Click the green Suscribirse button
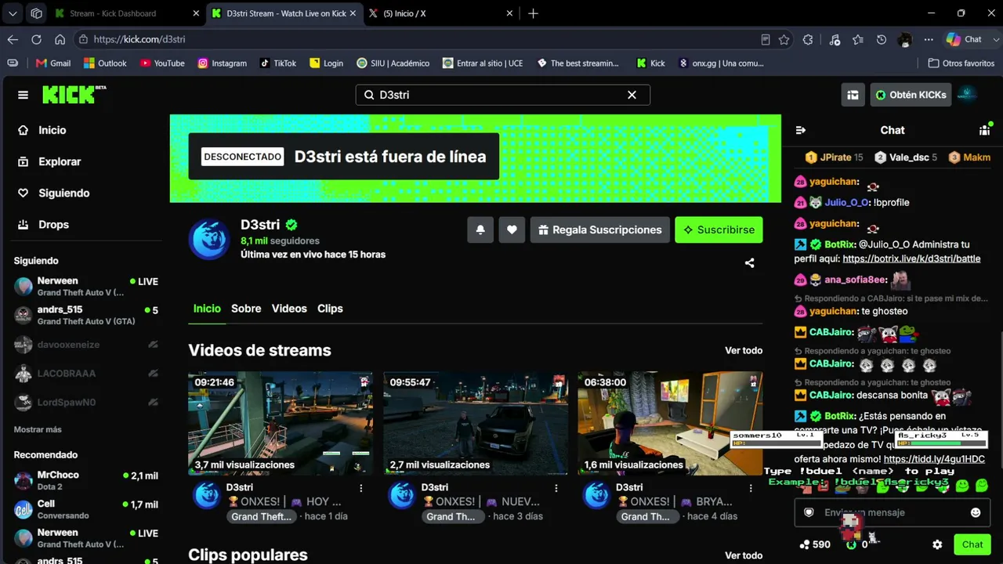1003x564 pixels. pyautogui.click(x=719, y=230)
